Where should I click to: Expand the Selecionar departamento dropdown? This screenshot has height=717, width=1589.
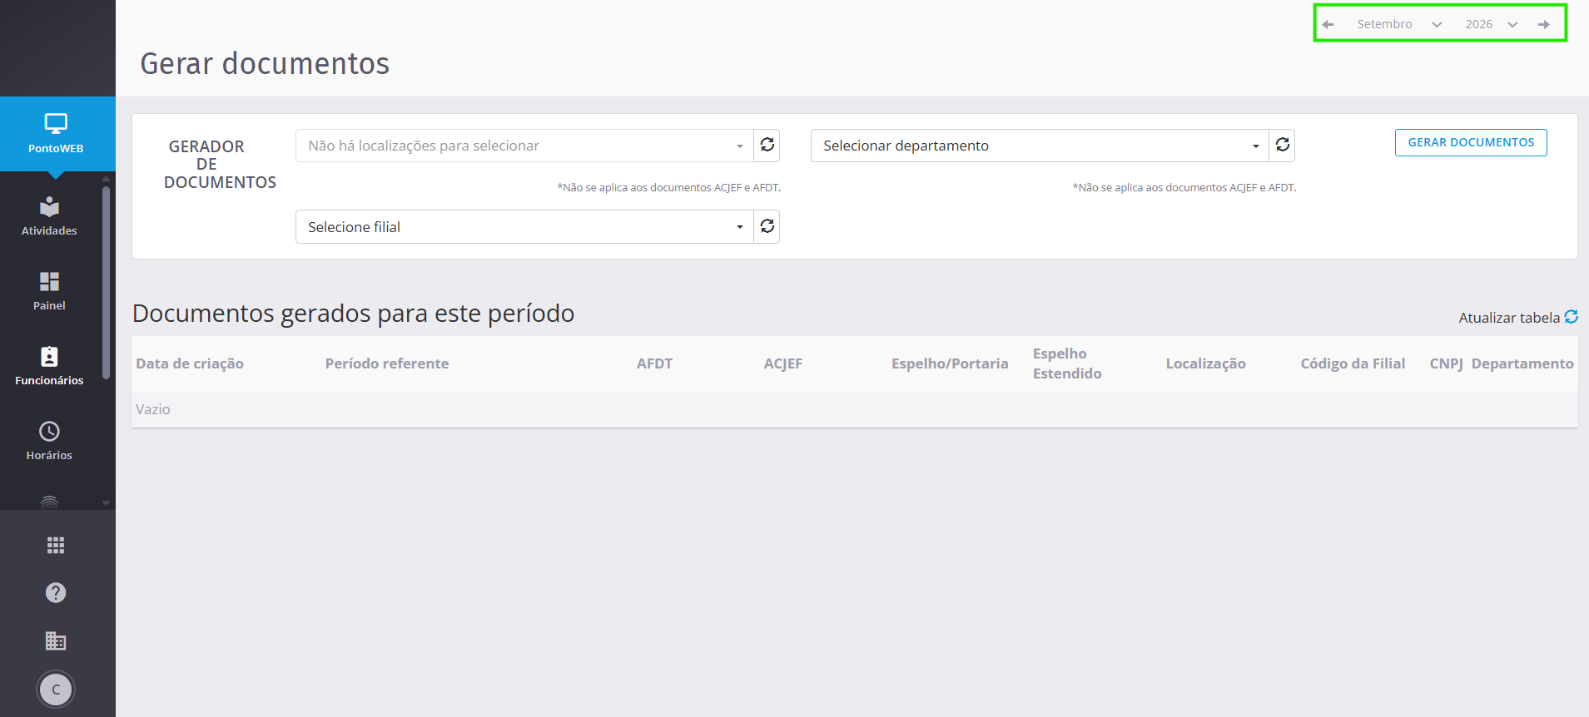1040,146
